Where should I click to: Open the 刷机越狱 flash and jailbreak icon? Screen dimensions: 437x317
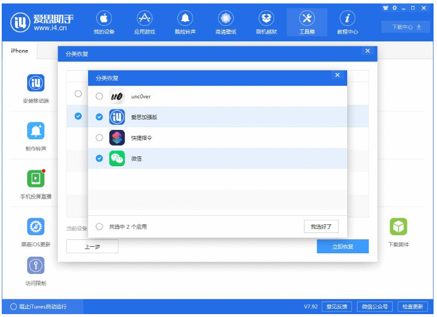click(x=266, y=21)
